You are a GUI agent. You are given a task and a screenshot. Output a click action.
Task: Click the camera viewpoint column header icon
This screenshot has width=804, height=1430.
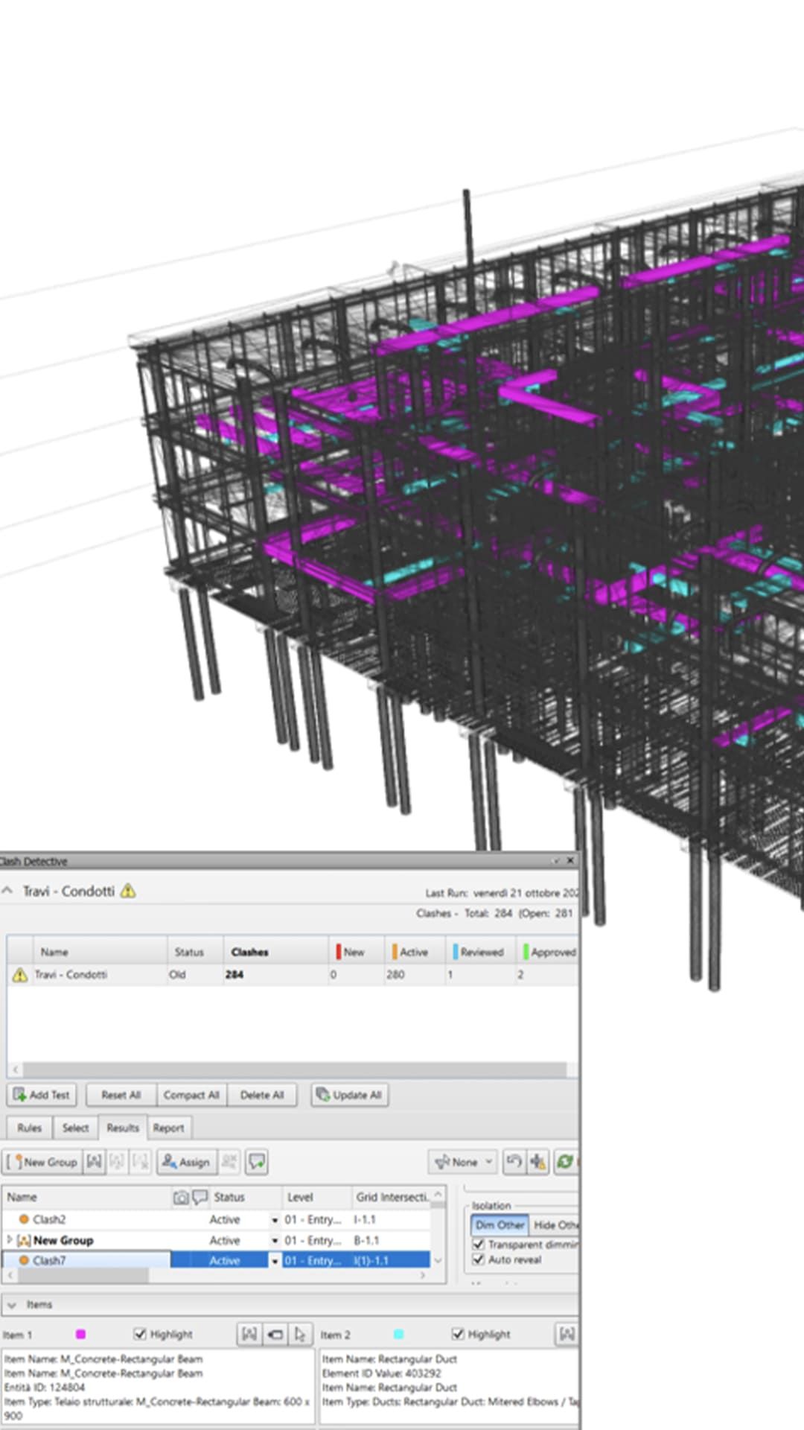[181, 1198]
